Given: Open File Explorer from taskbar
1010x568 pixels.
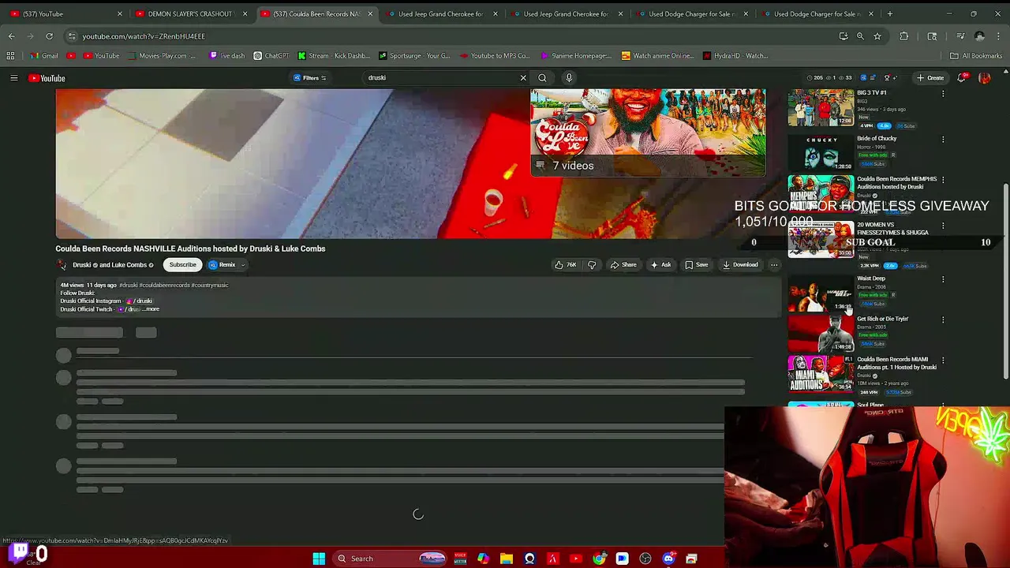Looking at the screenshot, I should pyautogui.click(x=507, y=559).
